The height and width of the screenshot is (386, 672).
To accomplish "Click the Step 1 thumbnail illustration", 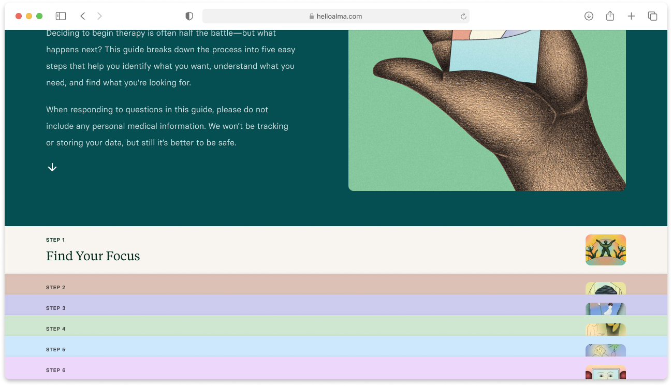I will (x=606, y=250).
